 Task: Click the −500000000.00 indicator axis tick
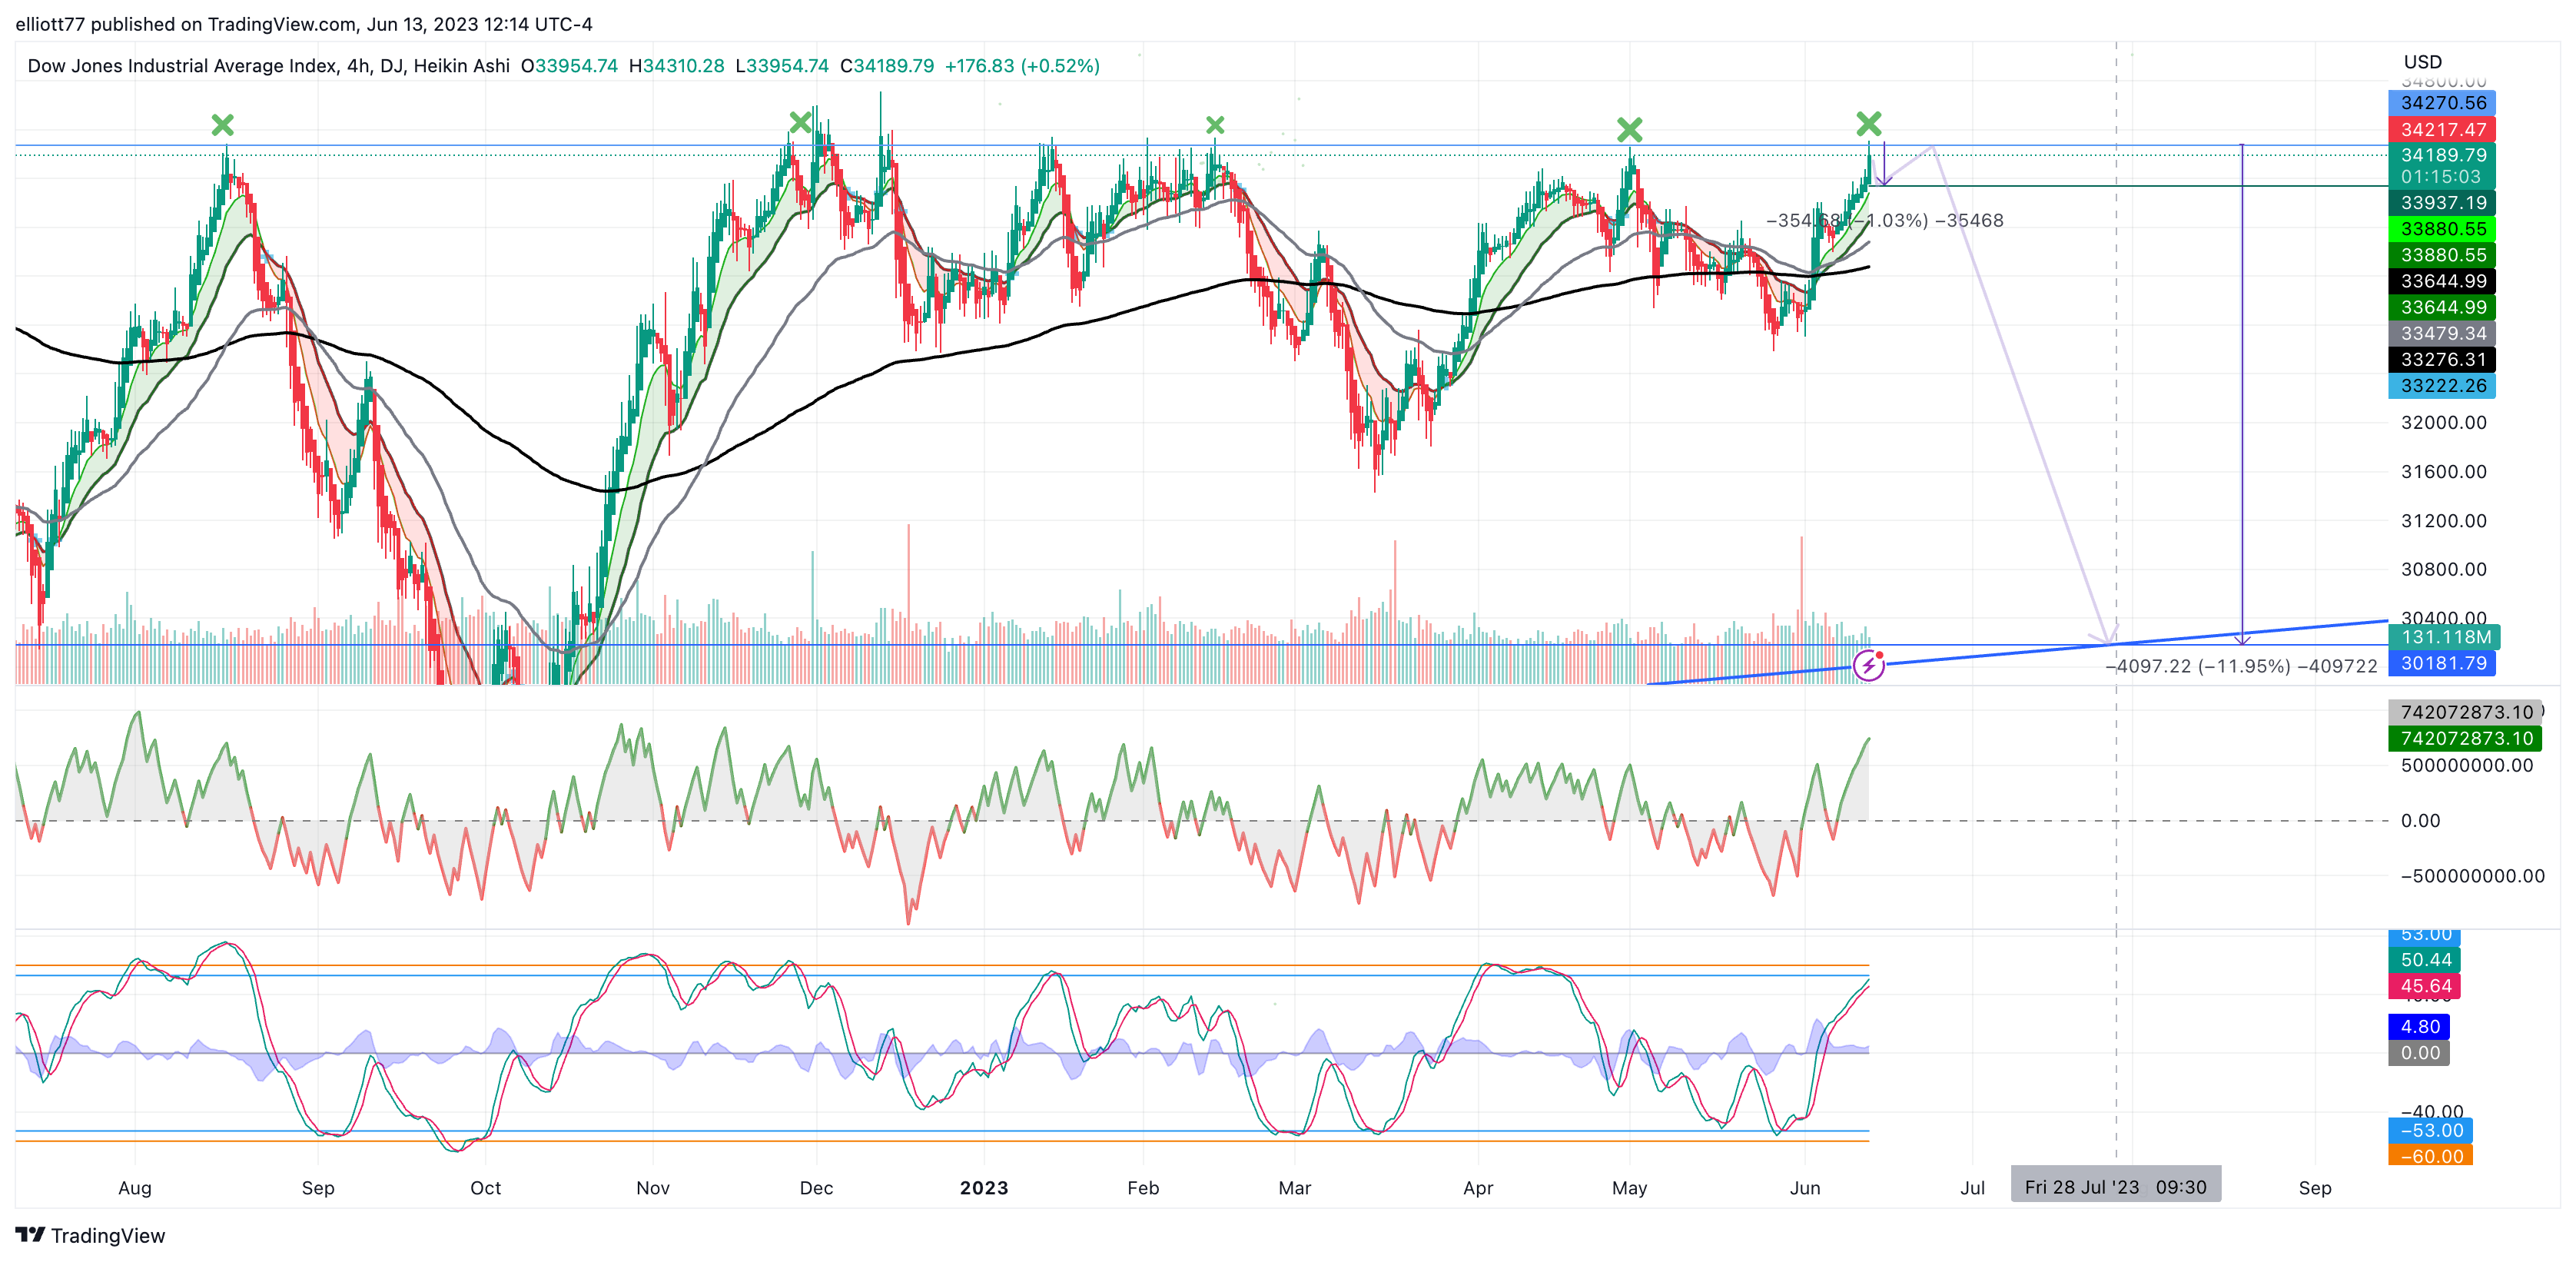(x=2473, y=876)
